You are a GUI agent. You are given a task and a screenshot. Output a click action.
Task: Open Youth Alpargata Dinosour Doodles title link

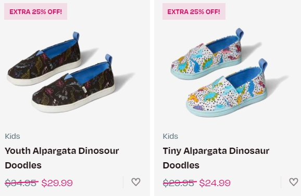(62, 158)
